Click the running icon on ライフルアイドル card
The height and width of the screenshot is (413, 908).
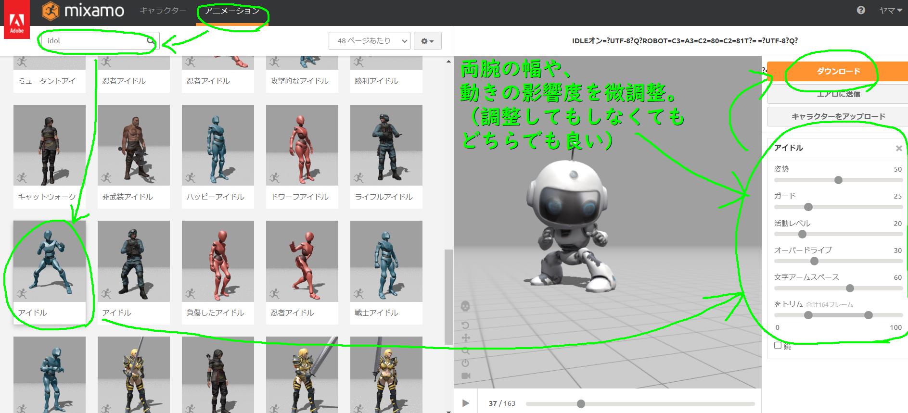[358, 177]
